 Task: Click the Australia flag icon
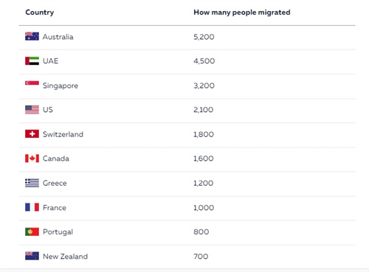coord(32,36)
